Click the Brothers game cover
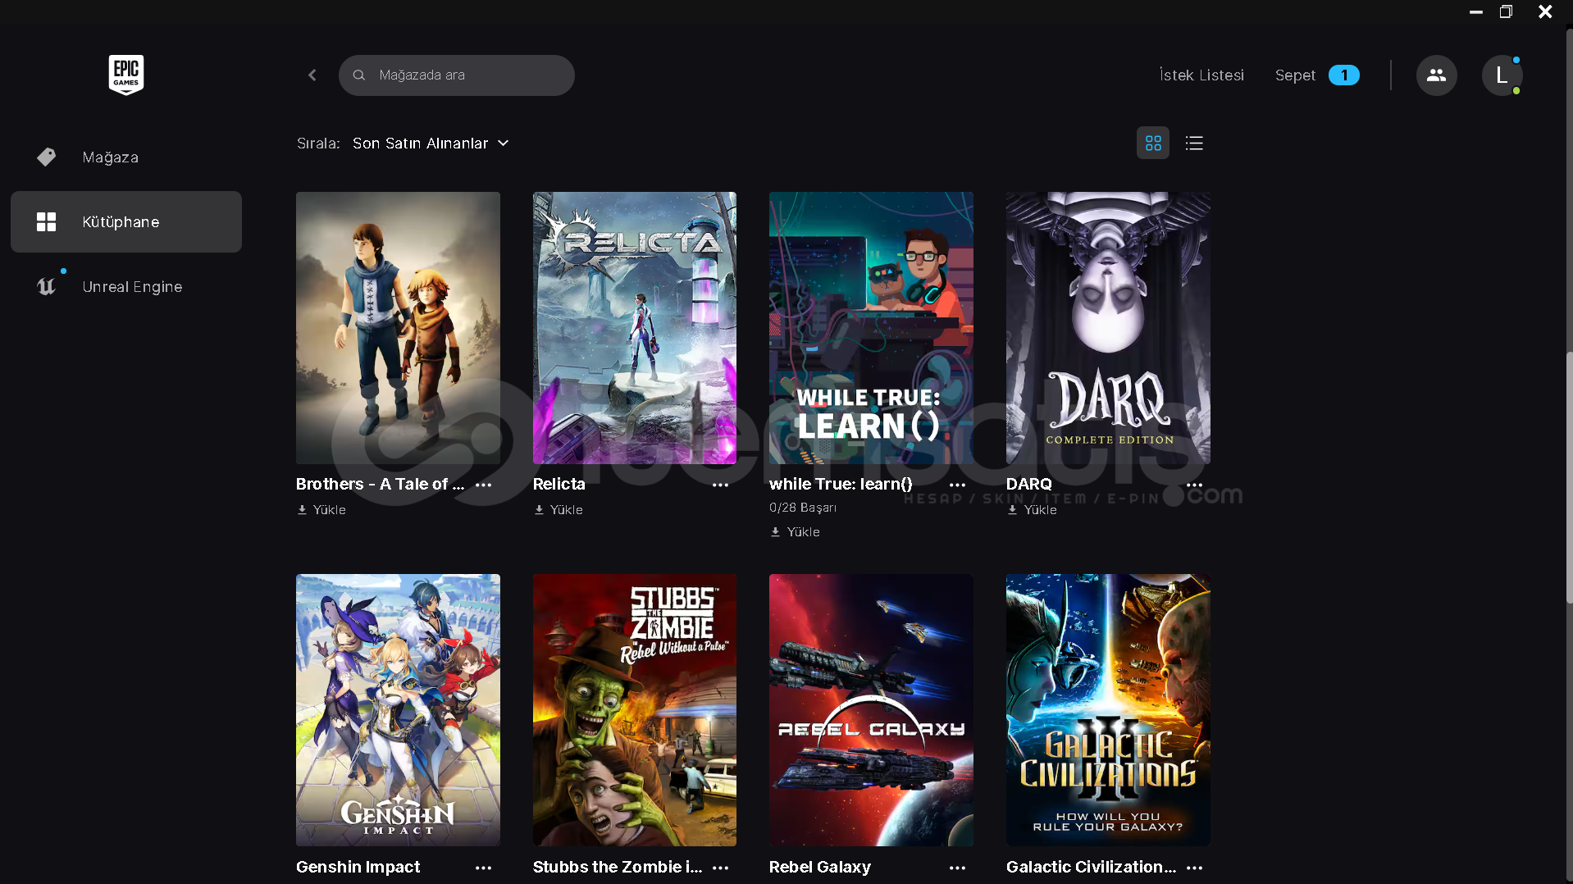Screen dimensions: 1573x884 (x=398, y=328)
